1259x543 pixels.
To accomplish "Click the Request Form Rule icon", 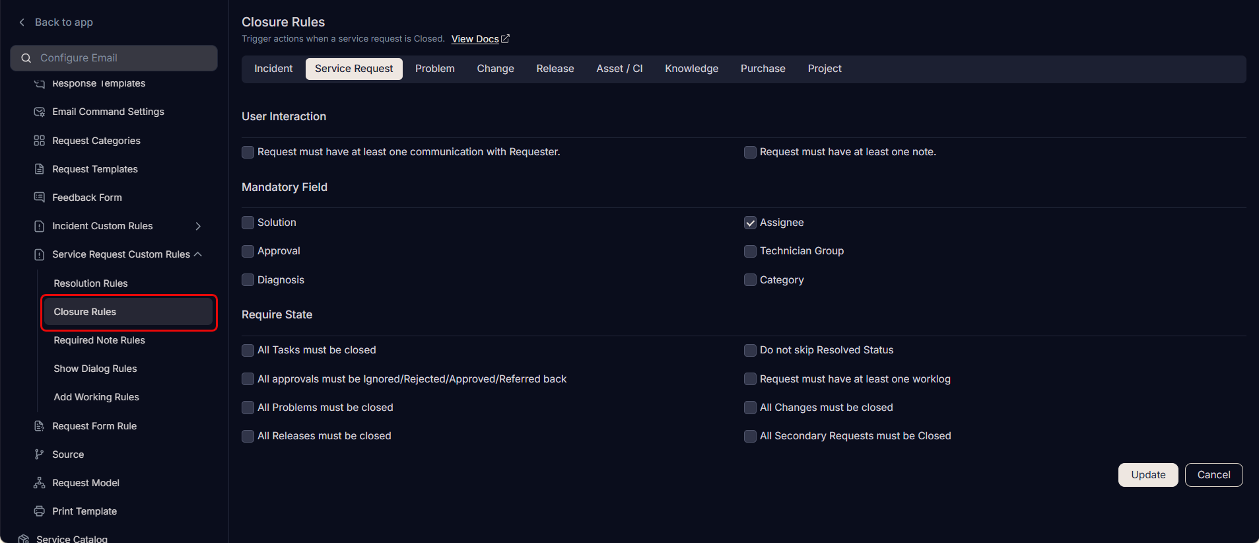I will pyautogui.click(x=40, y=426).
